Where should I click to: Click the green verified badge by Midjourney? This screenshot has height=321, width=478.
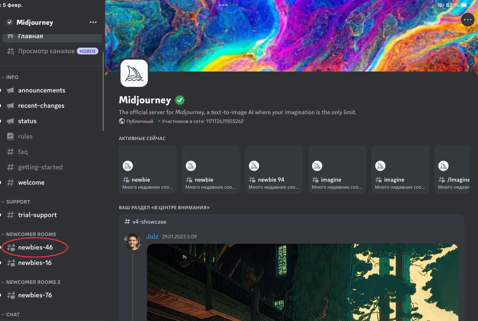click(180, 100)
